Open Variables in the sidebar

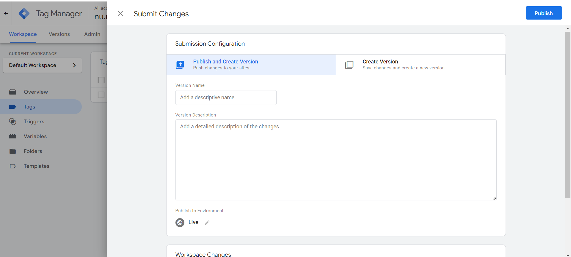(x=41, y=136)
